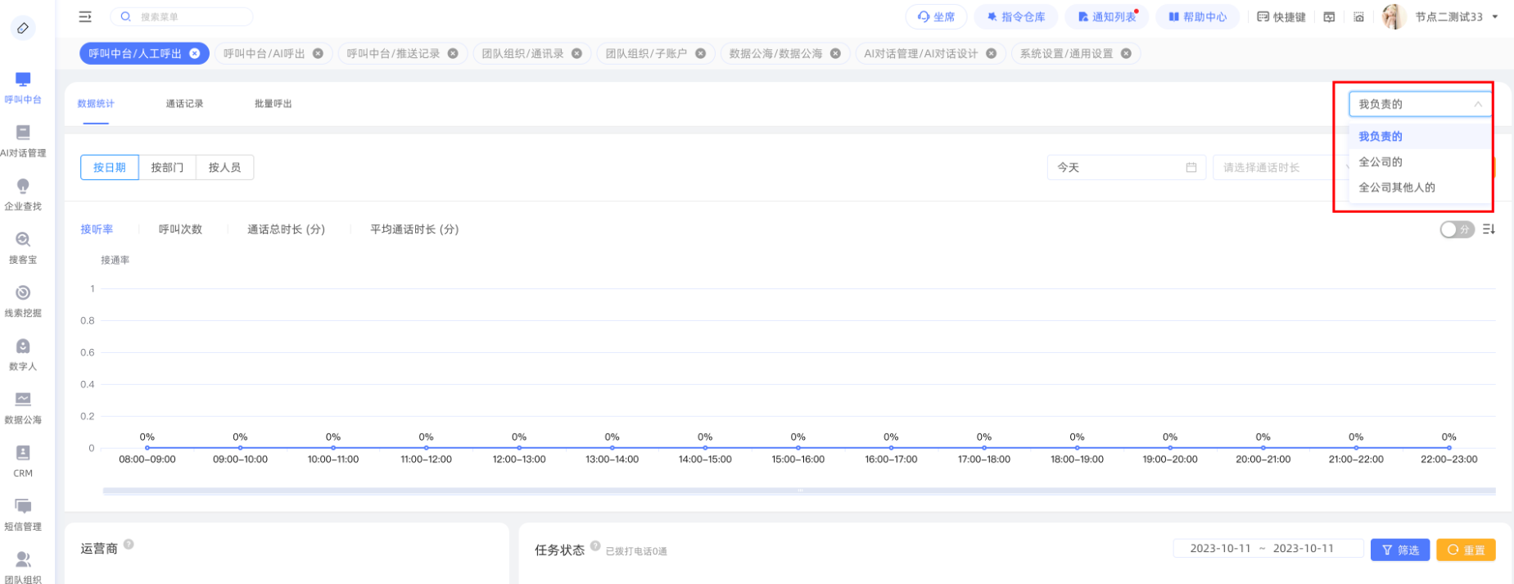
Task: Click the collapse sidebar menu icon
Action: coord(85,16)
